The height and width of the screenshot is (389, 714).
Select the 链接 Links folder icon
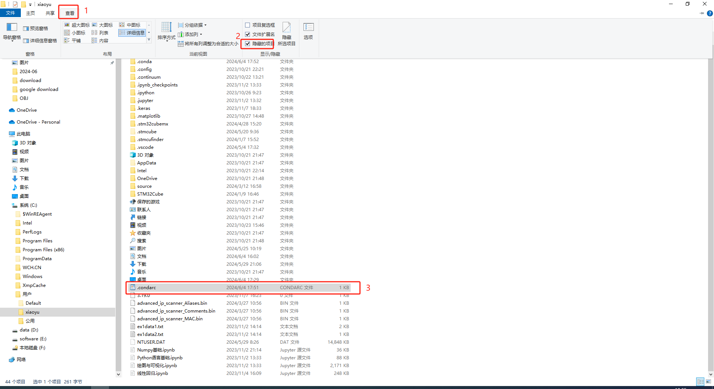click(x=133, y=218)
